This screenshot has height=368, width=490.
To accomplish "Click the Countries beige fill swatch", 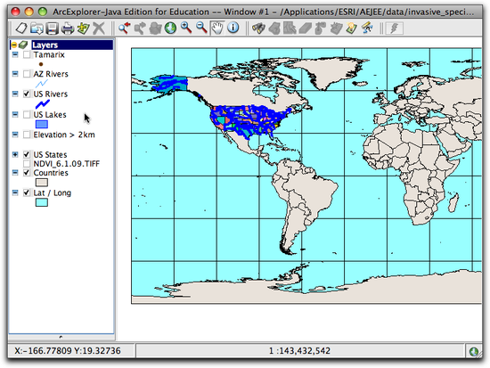I will 42,183.
